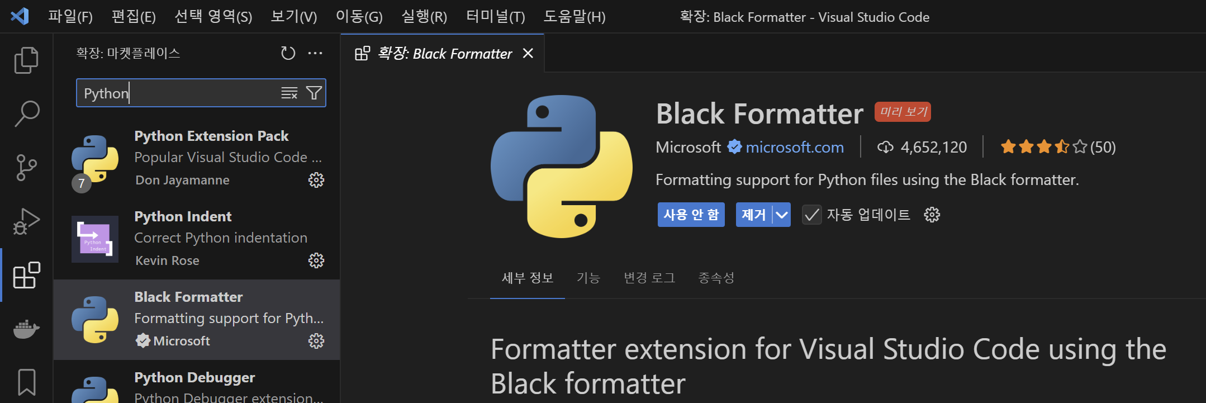Open the 터미널(T) menu

[496, 16]
